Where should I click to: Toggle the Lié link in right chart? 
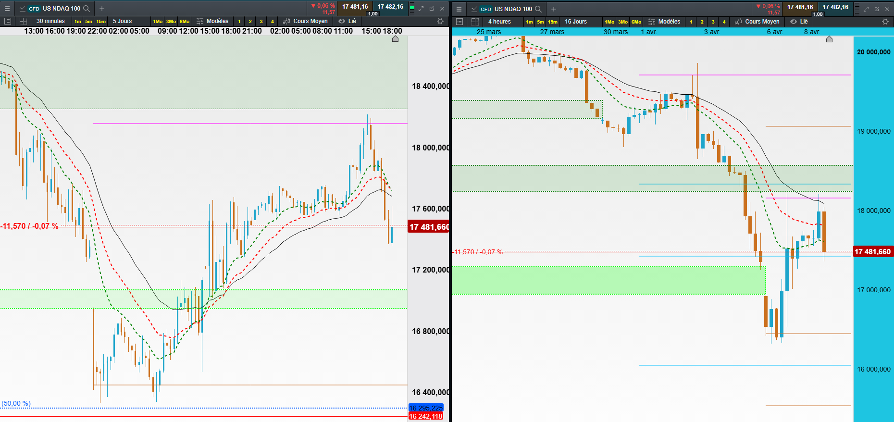tap(799, 22)
